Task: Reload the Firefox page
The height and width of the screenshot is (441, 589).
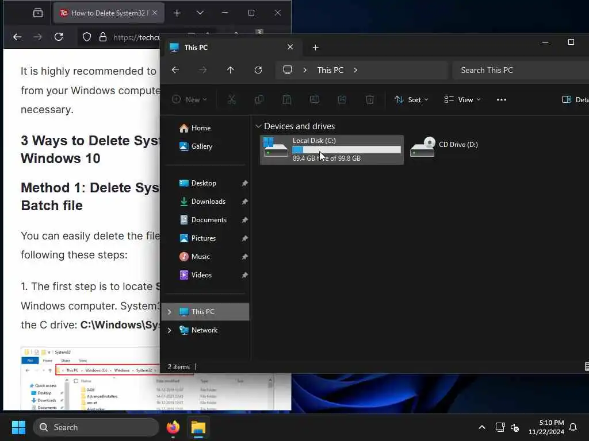Action: pos(59,37)
